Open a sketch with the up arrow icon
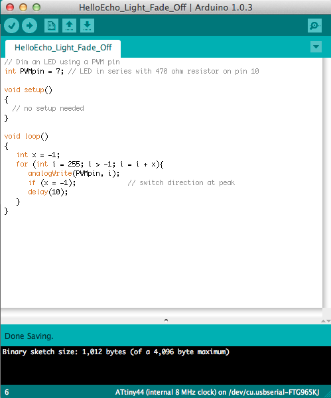Viewport: 331px width, 398px height. coord(69,26)
